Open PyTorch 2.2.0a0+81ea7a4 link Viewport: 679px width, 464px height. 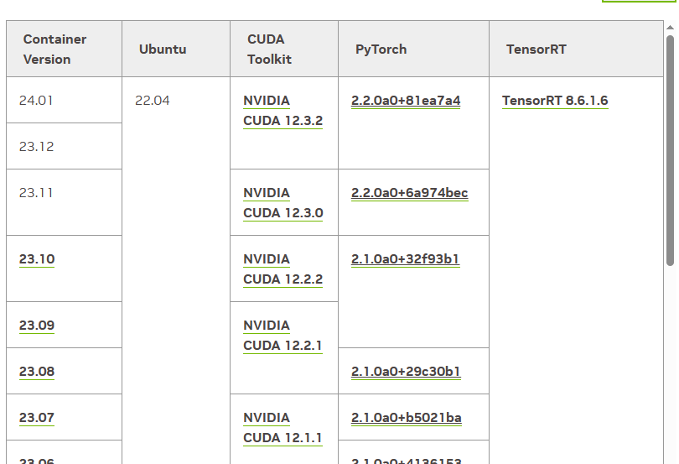(406, 101)
